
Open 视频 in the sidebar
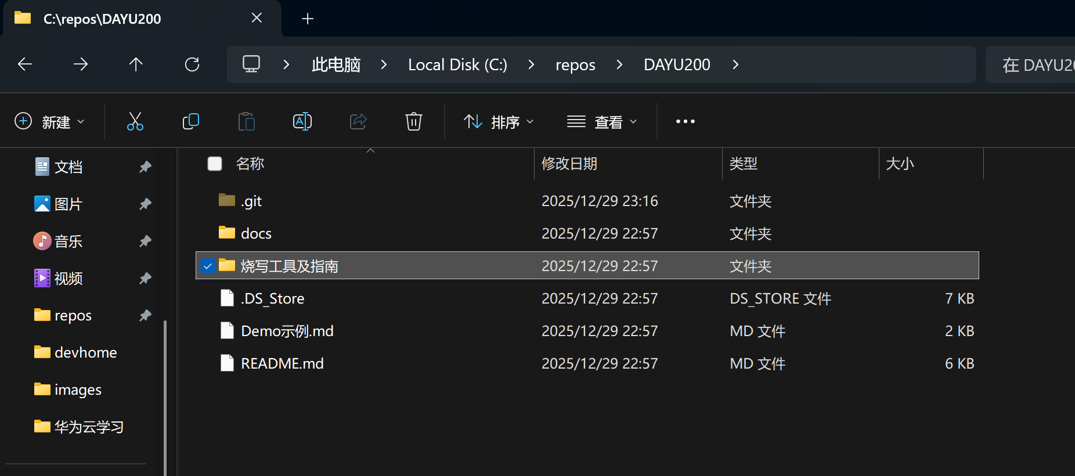[68, 279]
